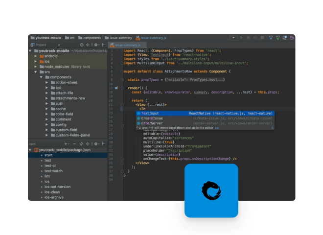
Task: Click gutter override icon beside render()
Action: (x=116, y=88)
